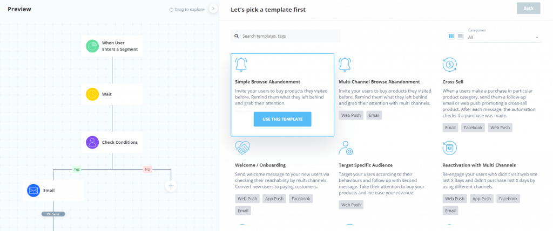Image resolution: width=553 pixels, height=231 pixels.
Task: Click the Use This Template button
Action: pos(282,119)
